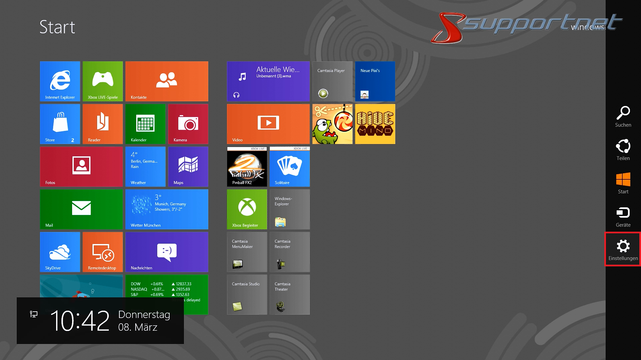The width and height of the screenshot is (641, 360).
Task: Open the music tile Aktuelle Wie...
Action: click(268, 81)
